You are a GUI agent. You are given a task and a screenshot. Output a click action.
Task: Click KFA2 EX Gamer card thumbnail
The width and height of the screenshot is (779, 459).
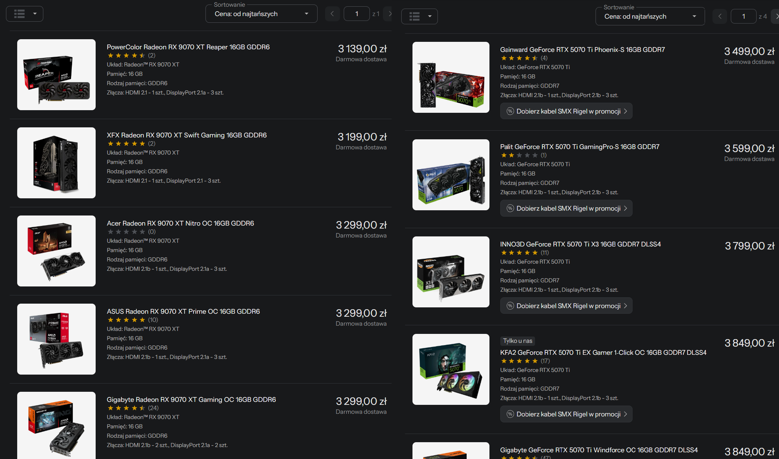pyautogui.click(x=451, y=369)
